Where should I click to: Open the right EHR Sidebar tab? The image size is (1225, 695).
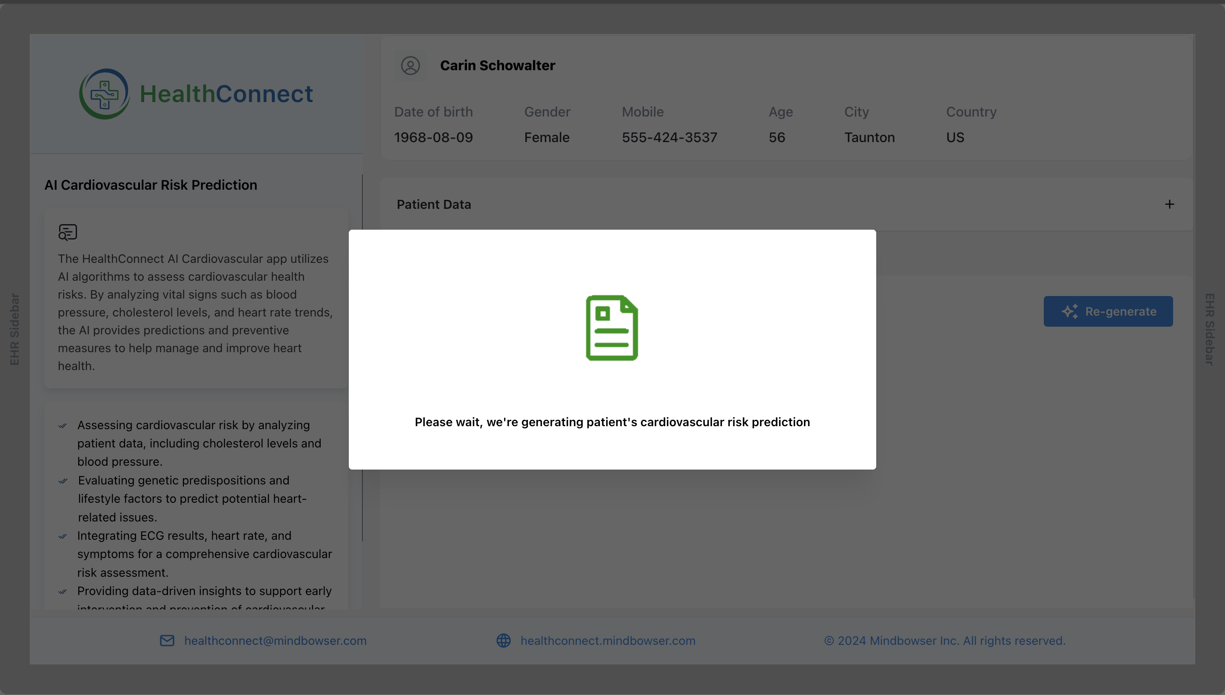(1209, 329)
